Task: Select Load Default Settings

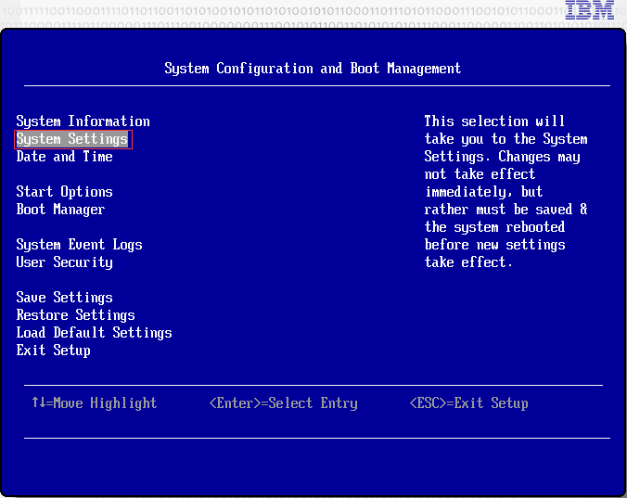Action: tap(94, 333)
